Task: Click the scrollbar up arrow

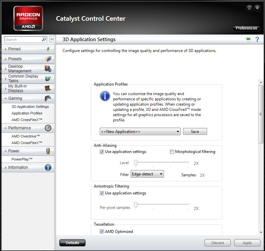Action: pos(261,82)
